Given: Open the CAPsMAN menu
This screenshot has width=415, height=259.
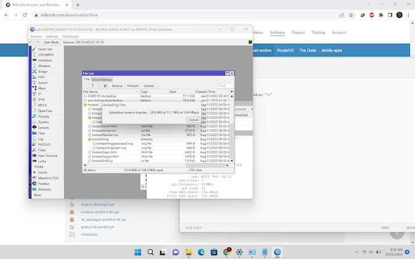Looking at the screenshot, I should pos(46,55).
